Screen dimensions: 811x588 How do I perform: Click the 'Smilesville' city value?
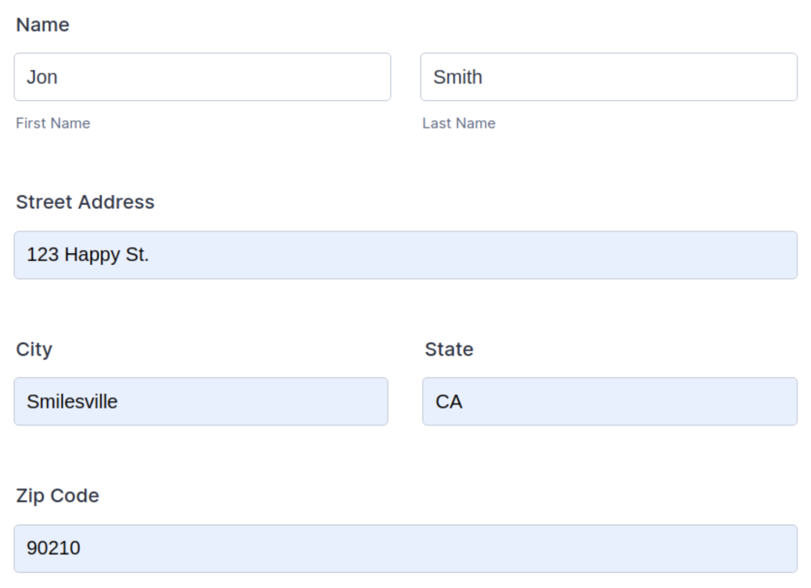coord(72,401)
